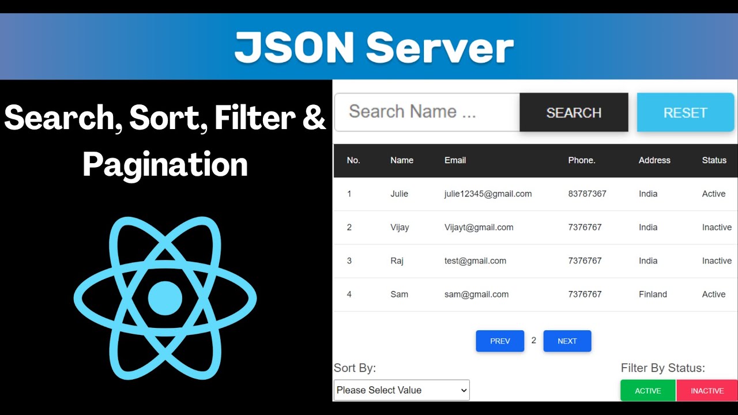Click the Filter By Status: label

(663, 368)
